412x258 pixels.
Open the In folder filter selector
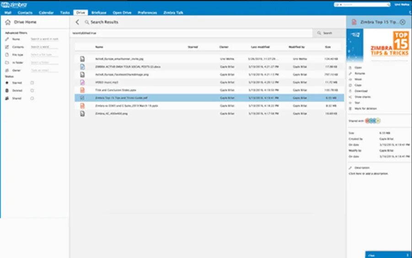tap(44, 63)
